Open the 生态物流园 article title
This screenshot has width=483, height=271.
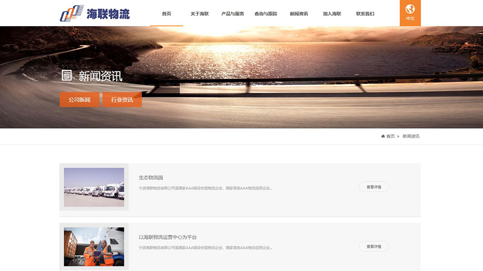click(x=151, y=178)
